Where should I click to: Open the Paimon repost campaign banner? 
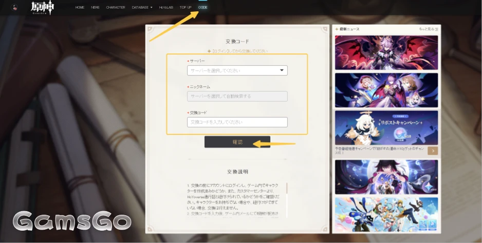pyautogui.click(x=386, y=127)
